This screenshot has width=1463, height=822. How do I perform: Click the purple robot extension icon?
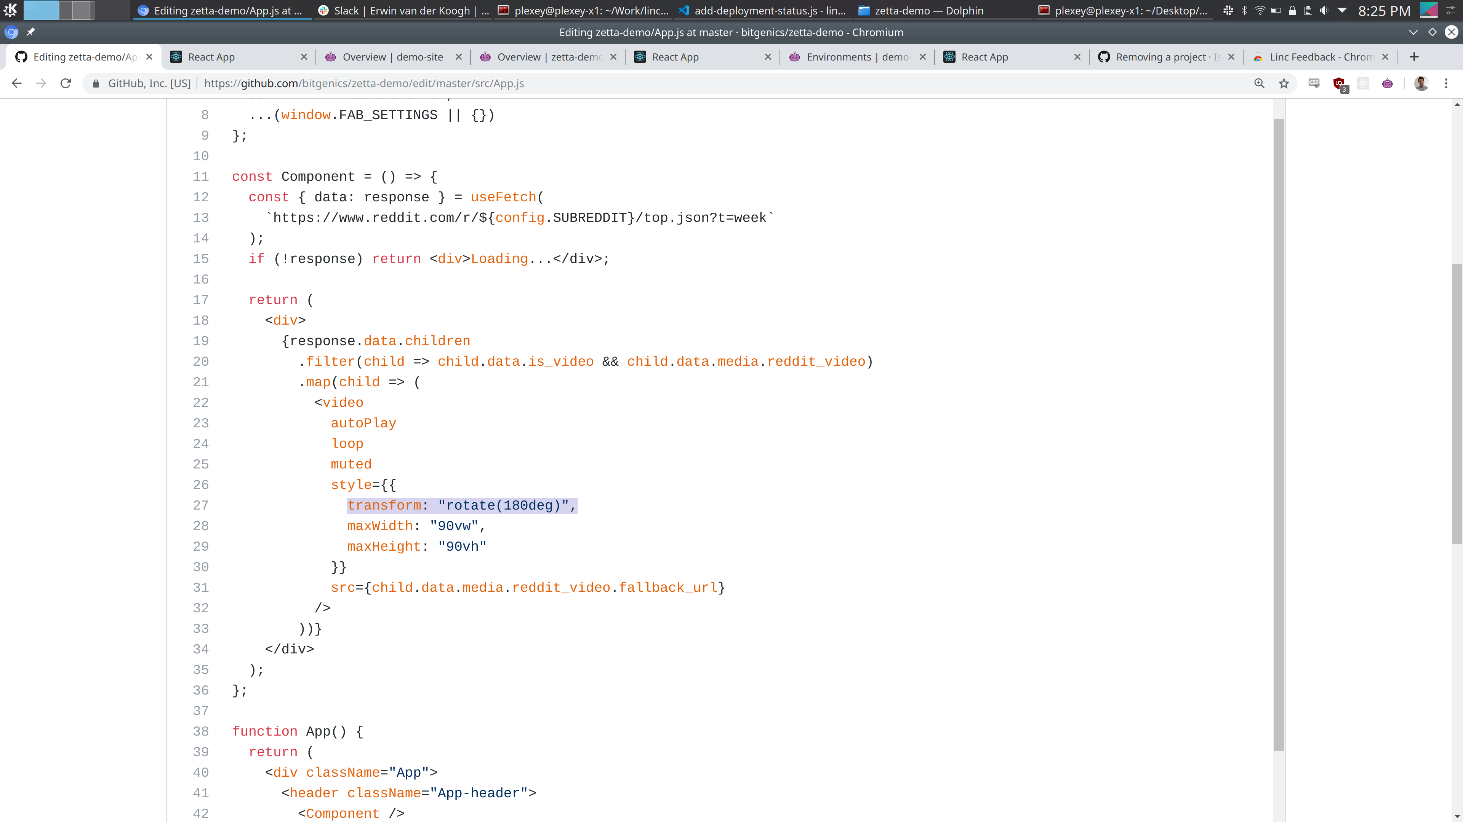[x=1388, y=83]
